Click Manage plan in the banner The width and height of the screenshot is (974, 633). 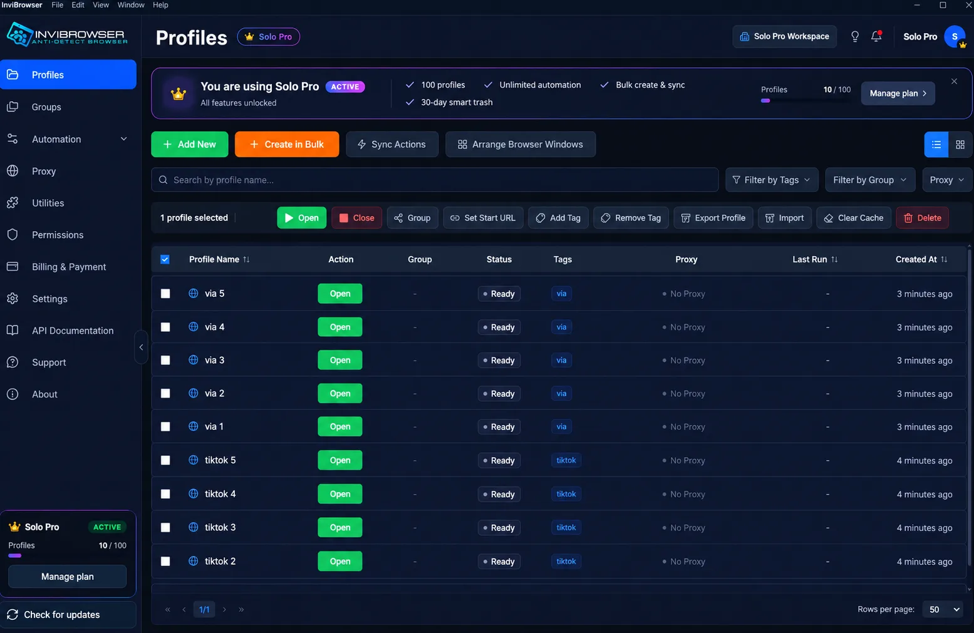[898, 93]
